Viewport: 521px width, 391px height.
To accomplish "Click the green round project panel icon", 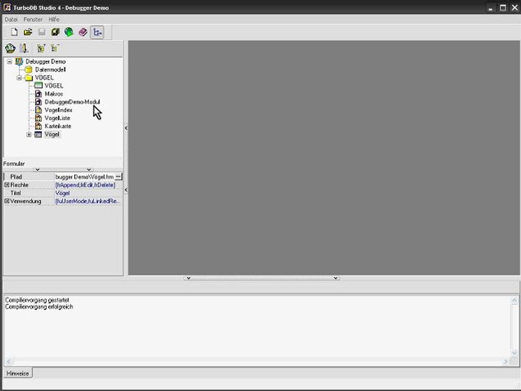I will click(x=10, y=48).
